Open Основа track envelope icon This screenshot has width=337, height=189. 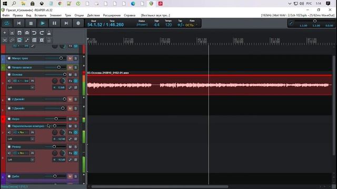[x=70, y=88]
